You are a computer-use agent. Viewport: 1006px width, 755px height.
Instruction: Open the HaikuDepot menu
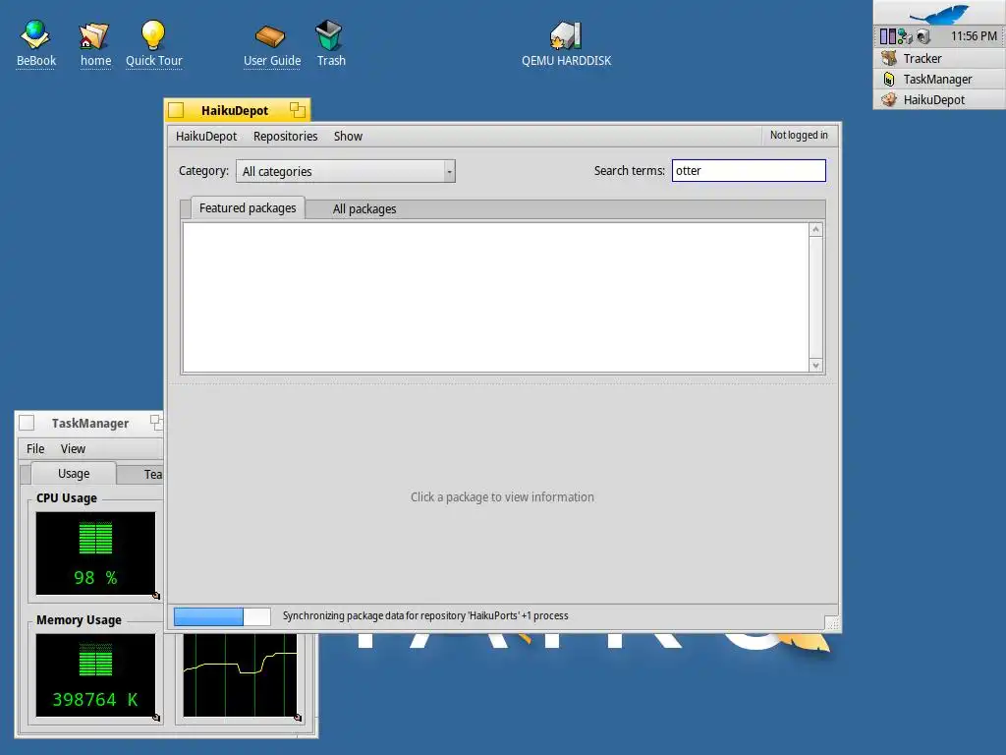click(x=206, y=136)
